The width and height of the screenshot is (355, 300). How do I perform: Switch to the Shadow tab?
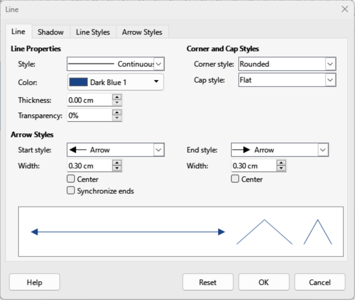pos(51,32)
